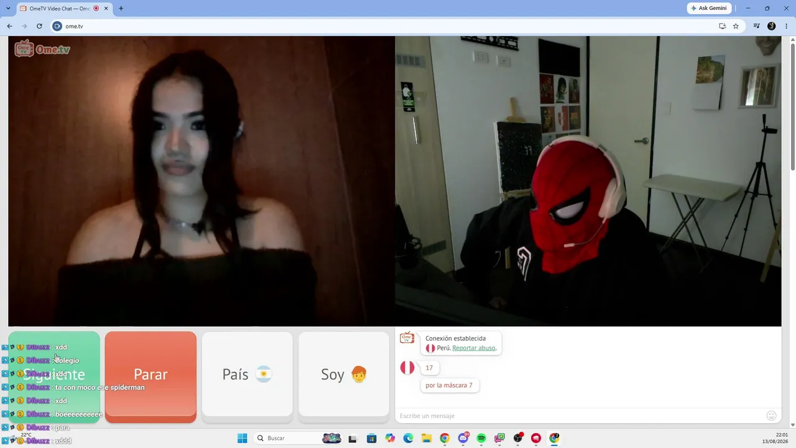This screenshot has width=796, height=448.
Task: Switch to the active Chrome window icon
Action: [x=554, y=438]
